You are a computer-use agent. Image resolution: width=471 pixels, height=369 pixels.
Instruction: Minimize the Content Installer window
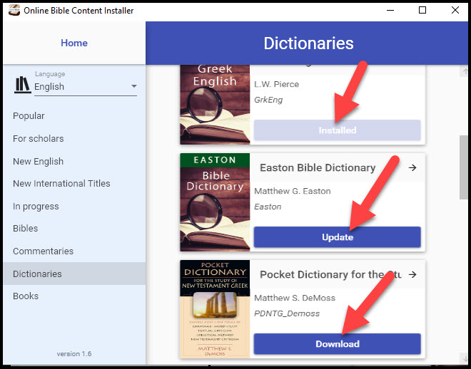coord(390,10)
